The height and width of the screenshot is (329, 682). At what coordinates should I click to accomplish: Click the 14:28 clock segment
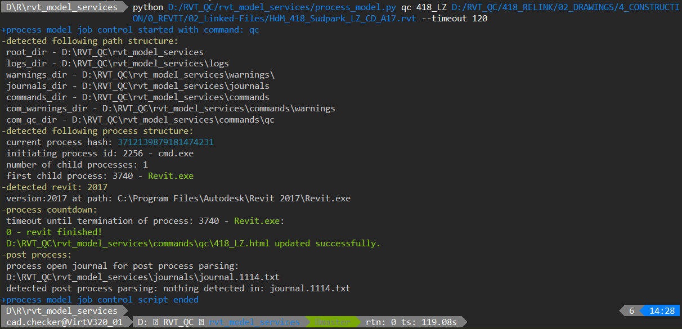(662, 311)
